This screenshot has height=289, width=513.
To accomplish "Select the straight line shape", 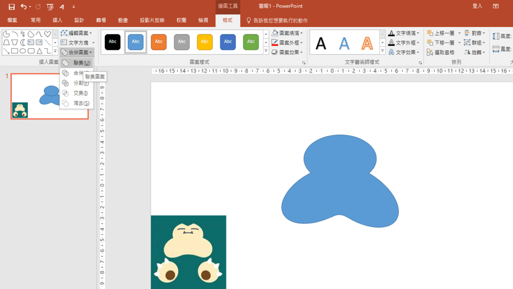I will 47,42.
